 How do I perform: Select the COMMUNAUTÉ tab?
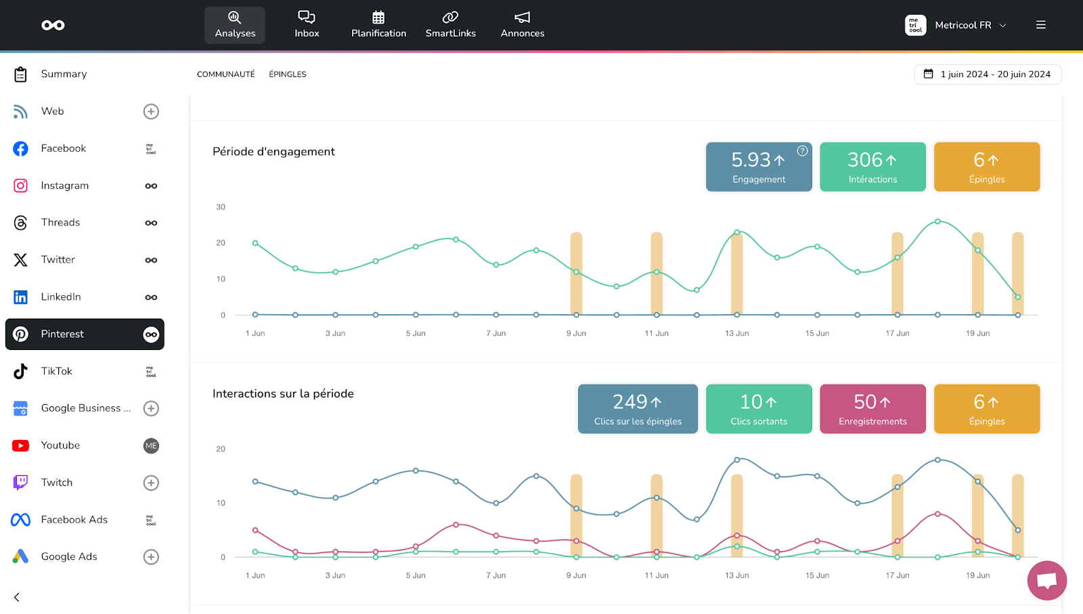click(225, 74)
